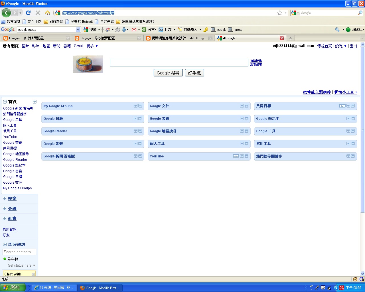Viewport: 365px width, 292px height.
Task: Click the Google birthday cake doodle
Action: (x=88, y=64)
